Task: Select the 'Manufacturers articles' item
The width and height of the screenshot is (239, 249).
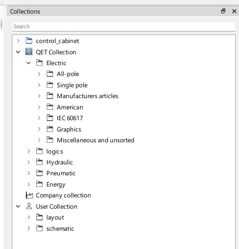Action: [x=87, y=96]
